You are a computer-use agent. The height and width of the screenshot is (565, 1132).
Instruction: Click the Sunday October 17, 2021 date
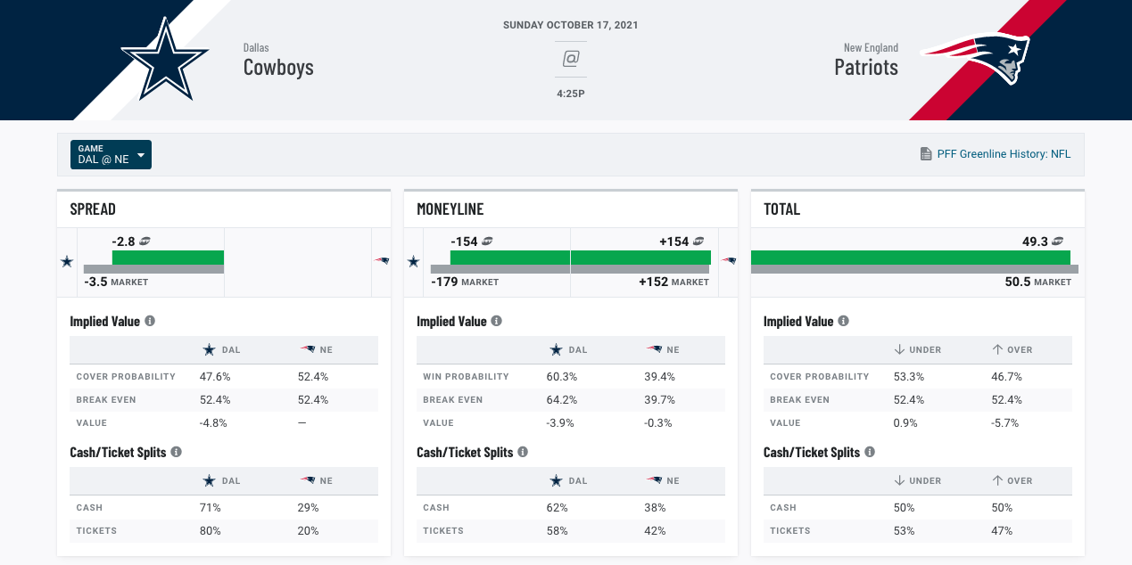pos(571,25)
